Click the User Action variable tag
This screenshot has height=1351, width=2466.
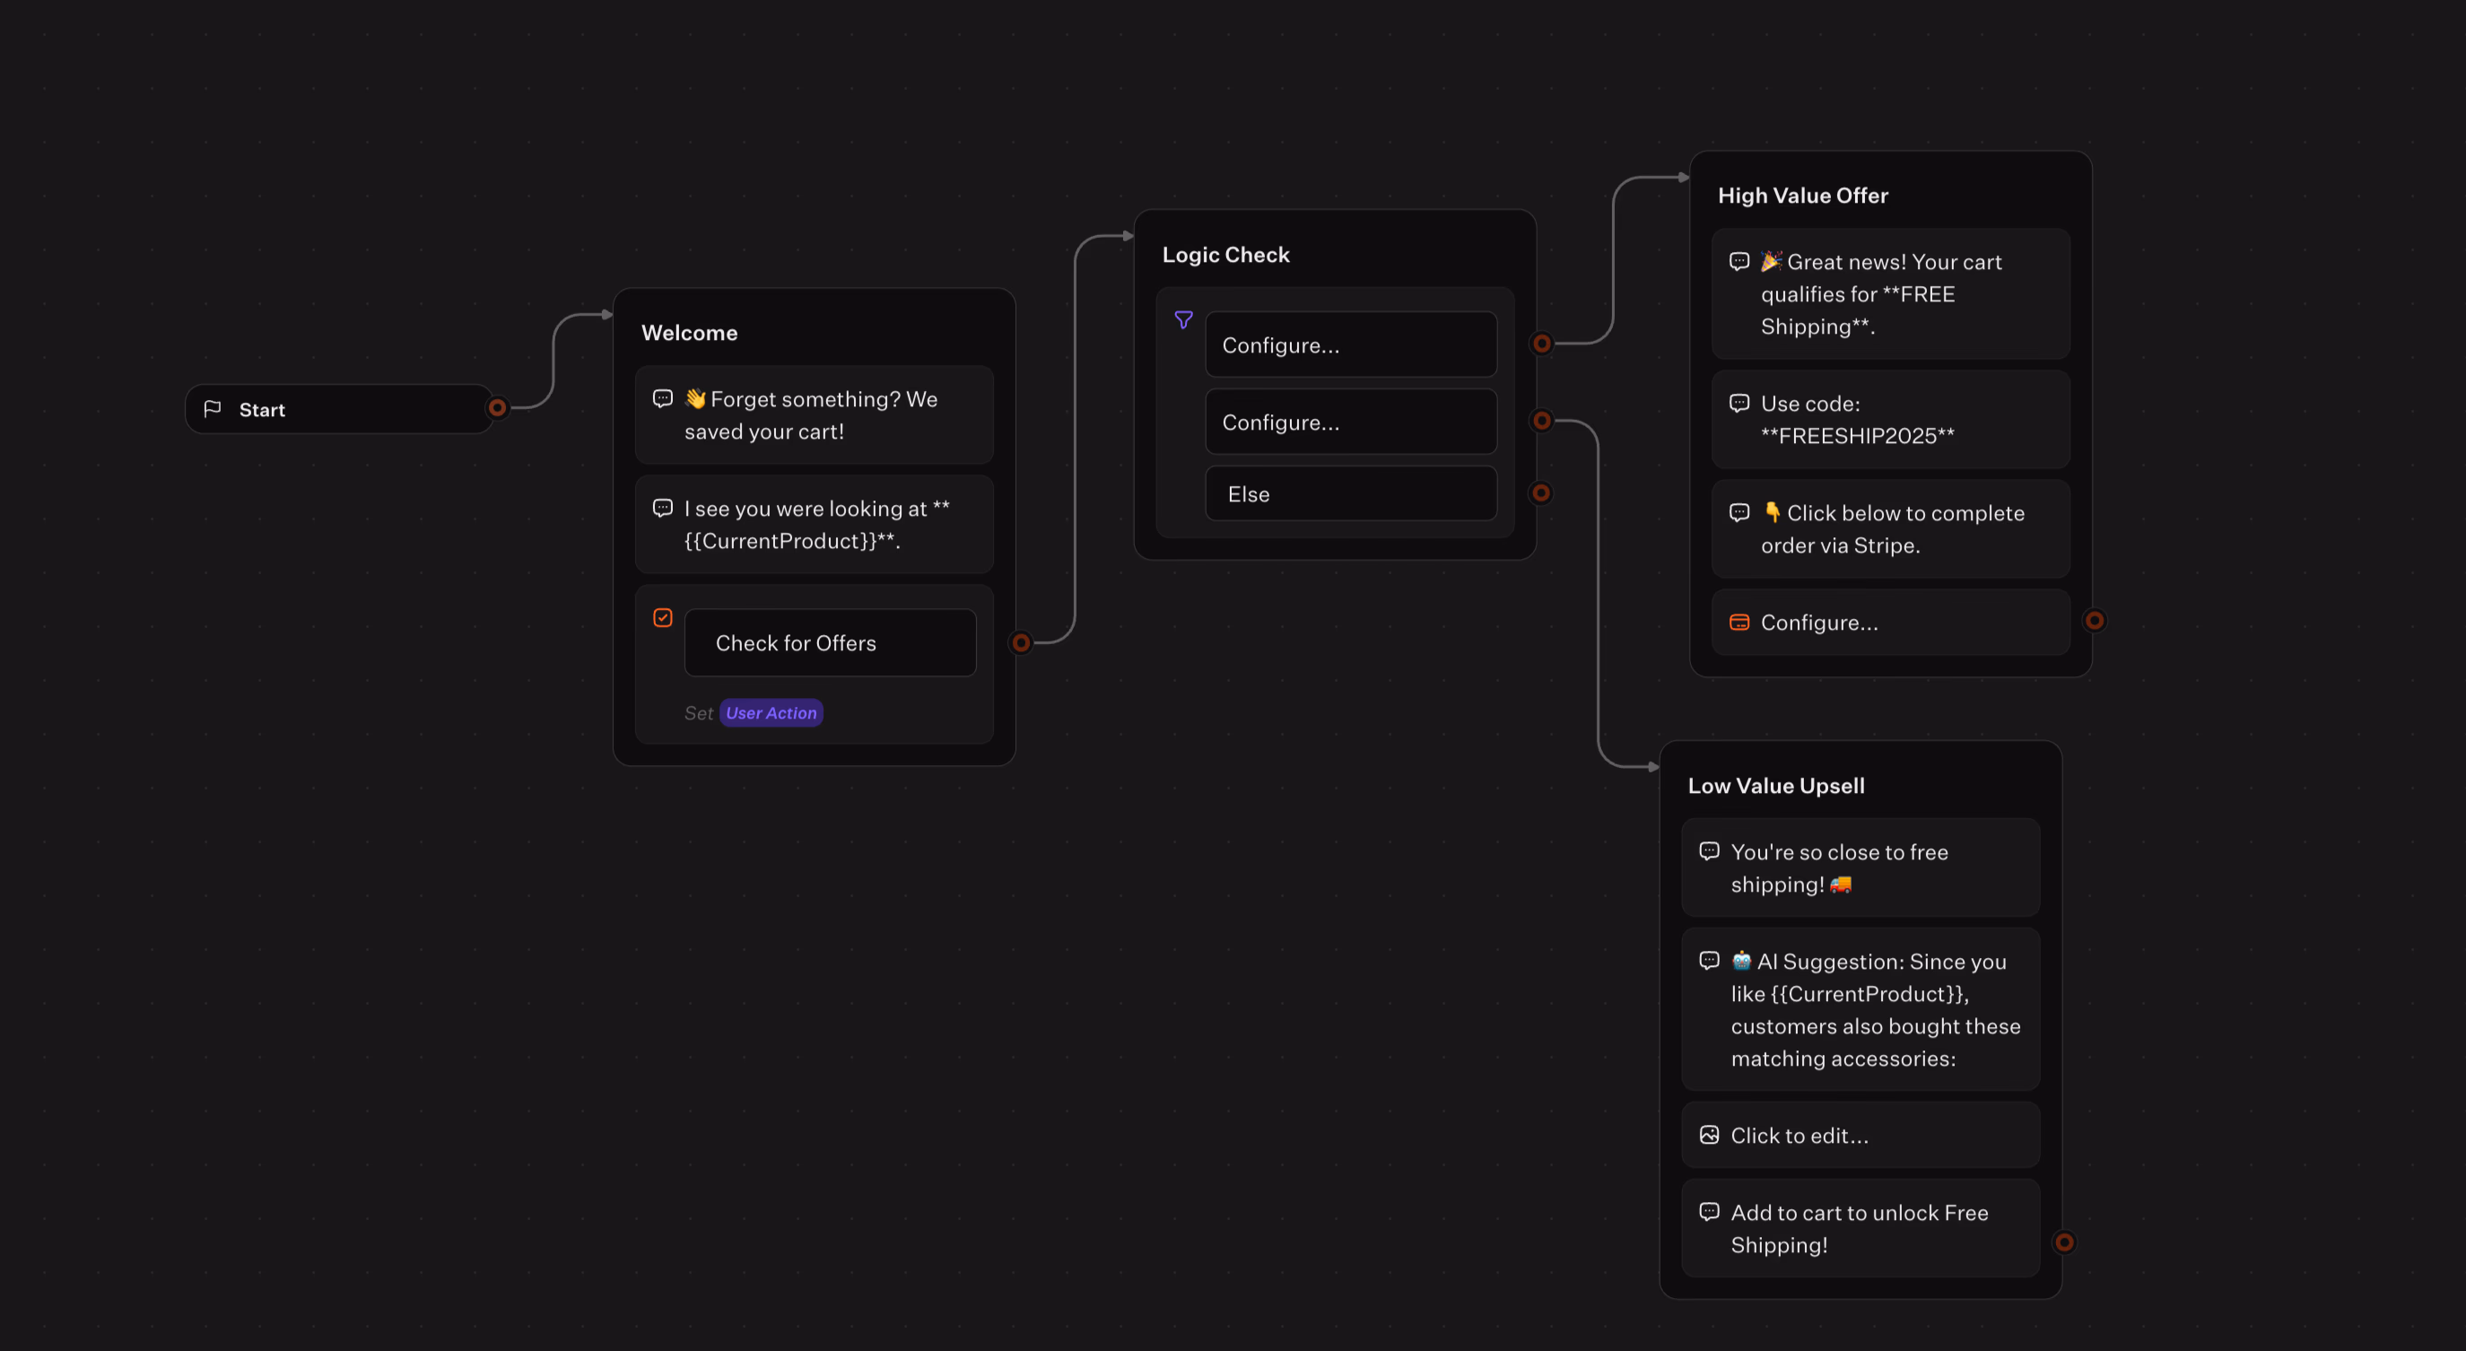point(771,712)
